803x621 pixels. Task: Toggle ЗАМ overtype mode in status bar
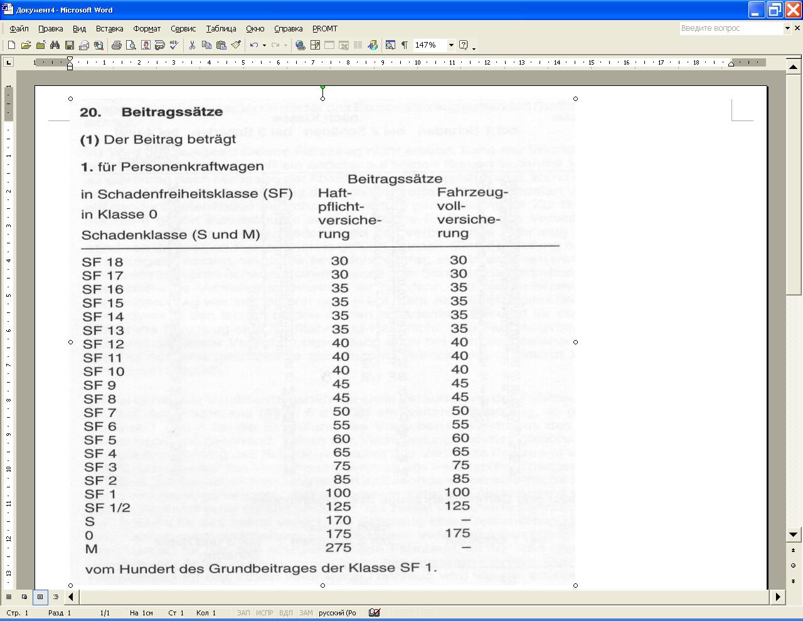coord(306,613)
